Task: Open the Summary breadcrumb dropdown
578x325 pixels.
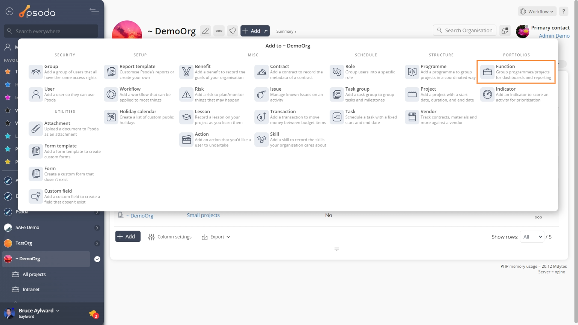Action: click(286, 31)
